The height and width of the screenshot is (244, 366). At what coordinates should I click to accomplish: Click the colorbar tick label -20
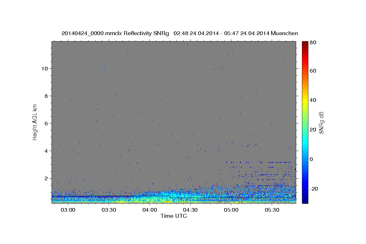tap(314, 189)
